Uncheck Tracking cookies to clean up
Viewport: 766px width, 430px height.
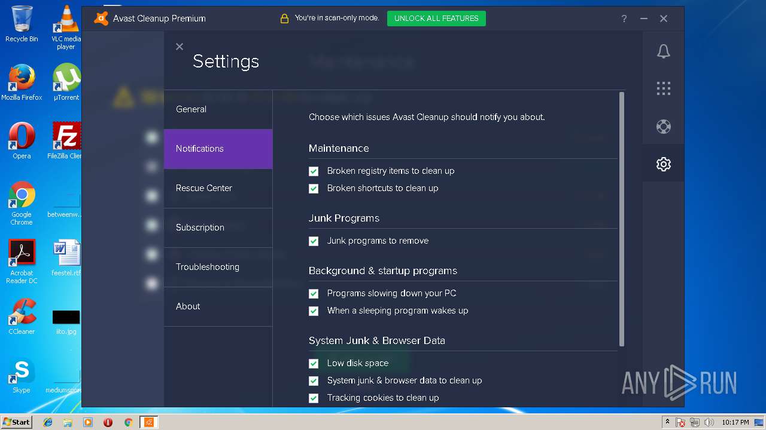[314, 398]
